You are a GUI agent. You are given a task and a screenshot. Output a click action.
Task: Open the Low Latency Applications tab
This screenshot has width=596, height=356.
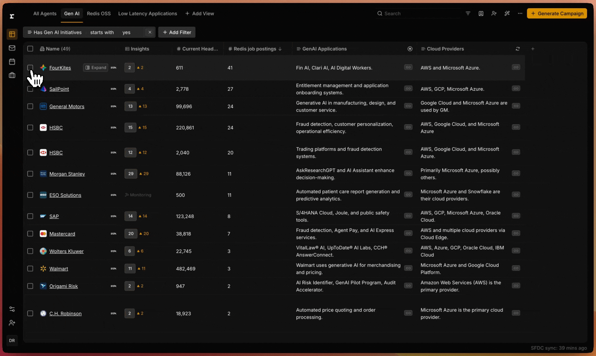coord(147,14)
